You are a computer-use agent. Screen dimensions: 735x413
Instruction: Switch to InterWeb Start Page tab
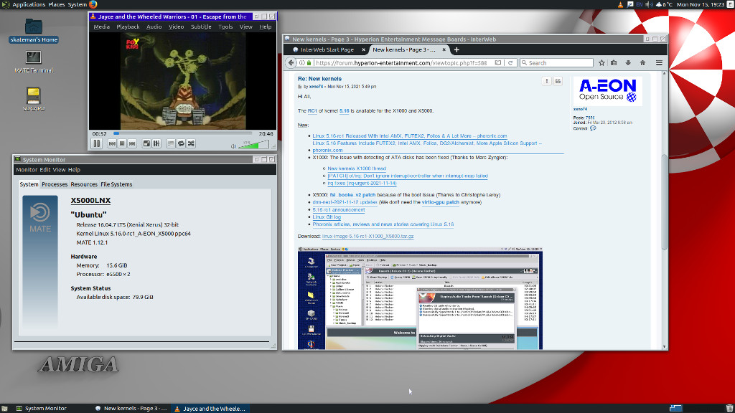click(327, 49)
